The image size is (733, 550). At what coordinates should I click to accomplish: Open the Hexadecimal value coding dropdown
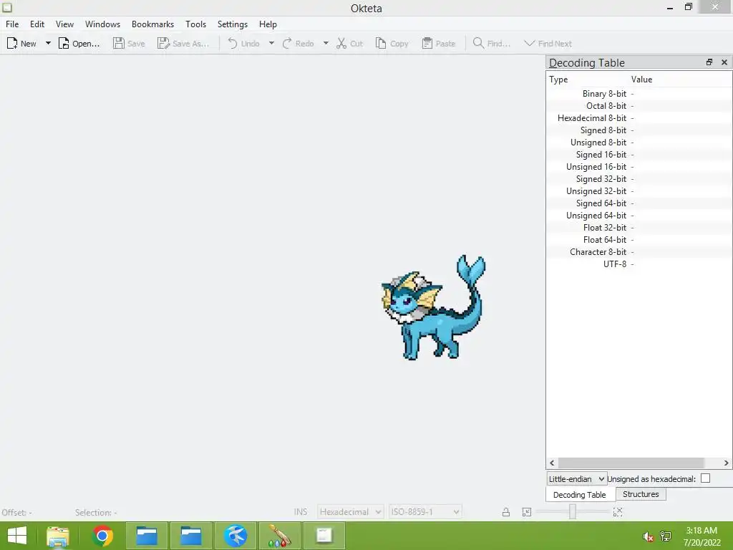point(351,511)
